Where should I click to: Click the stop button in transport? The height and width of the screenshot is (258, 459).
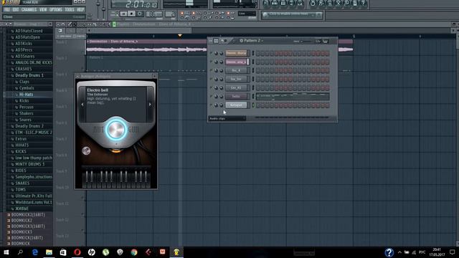(132, 14)
